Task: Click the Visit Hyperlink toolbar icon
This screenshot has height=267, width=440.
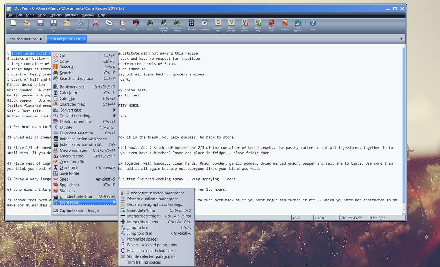Action: click(x=298, y=25)
